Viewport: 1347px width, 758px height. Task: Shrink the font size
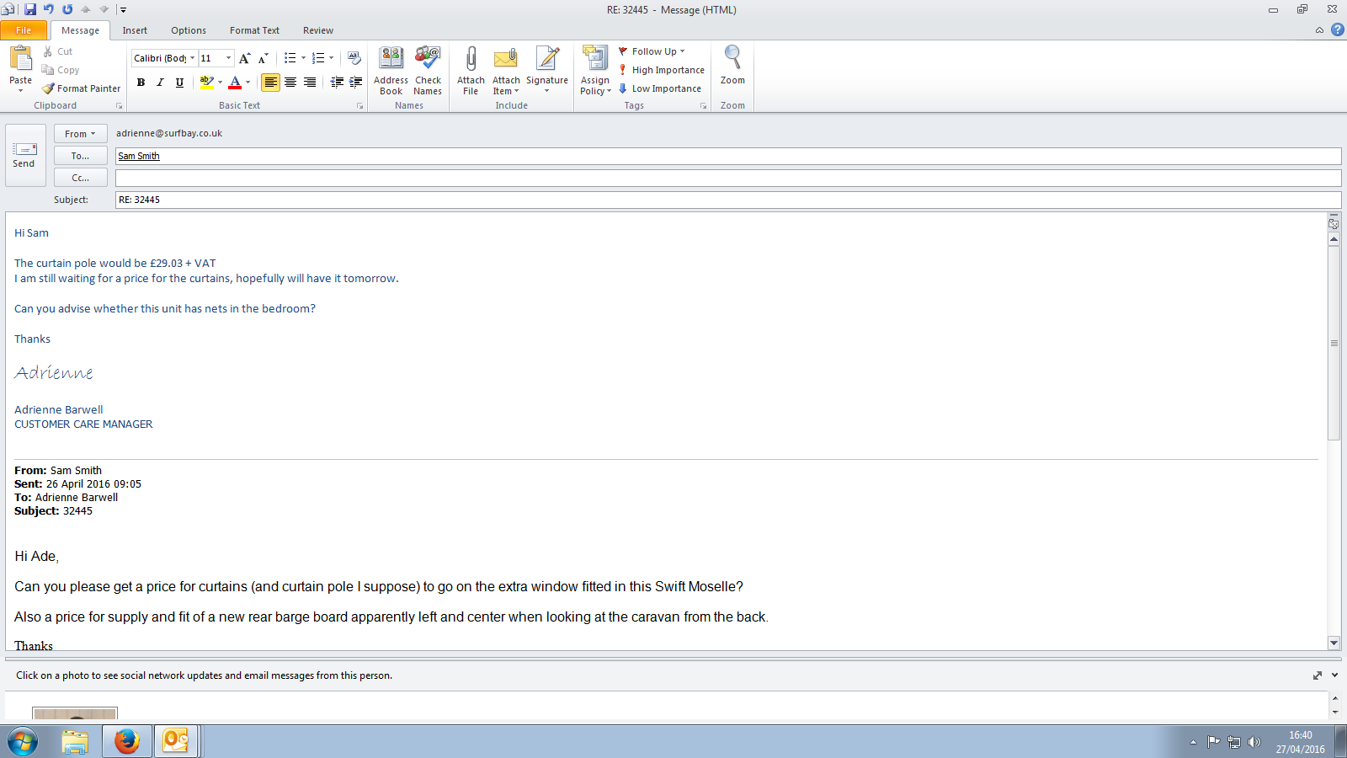coord(263,58)
